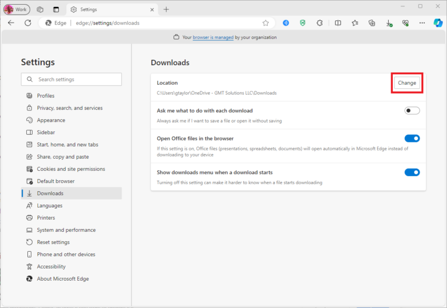
Task: Open the Default browser section
Action: 71,181
